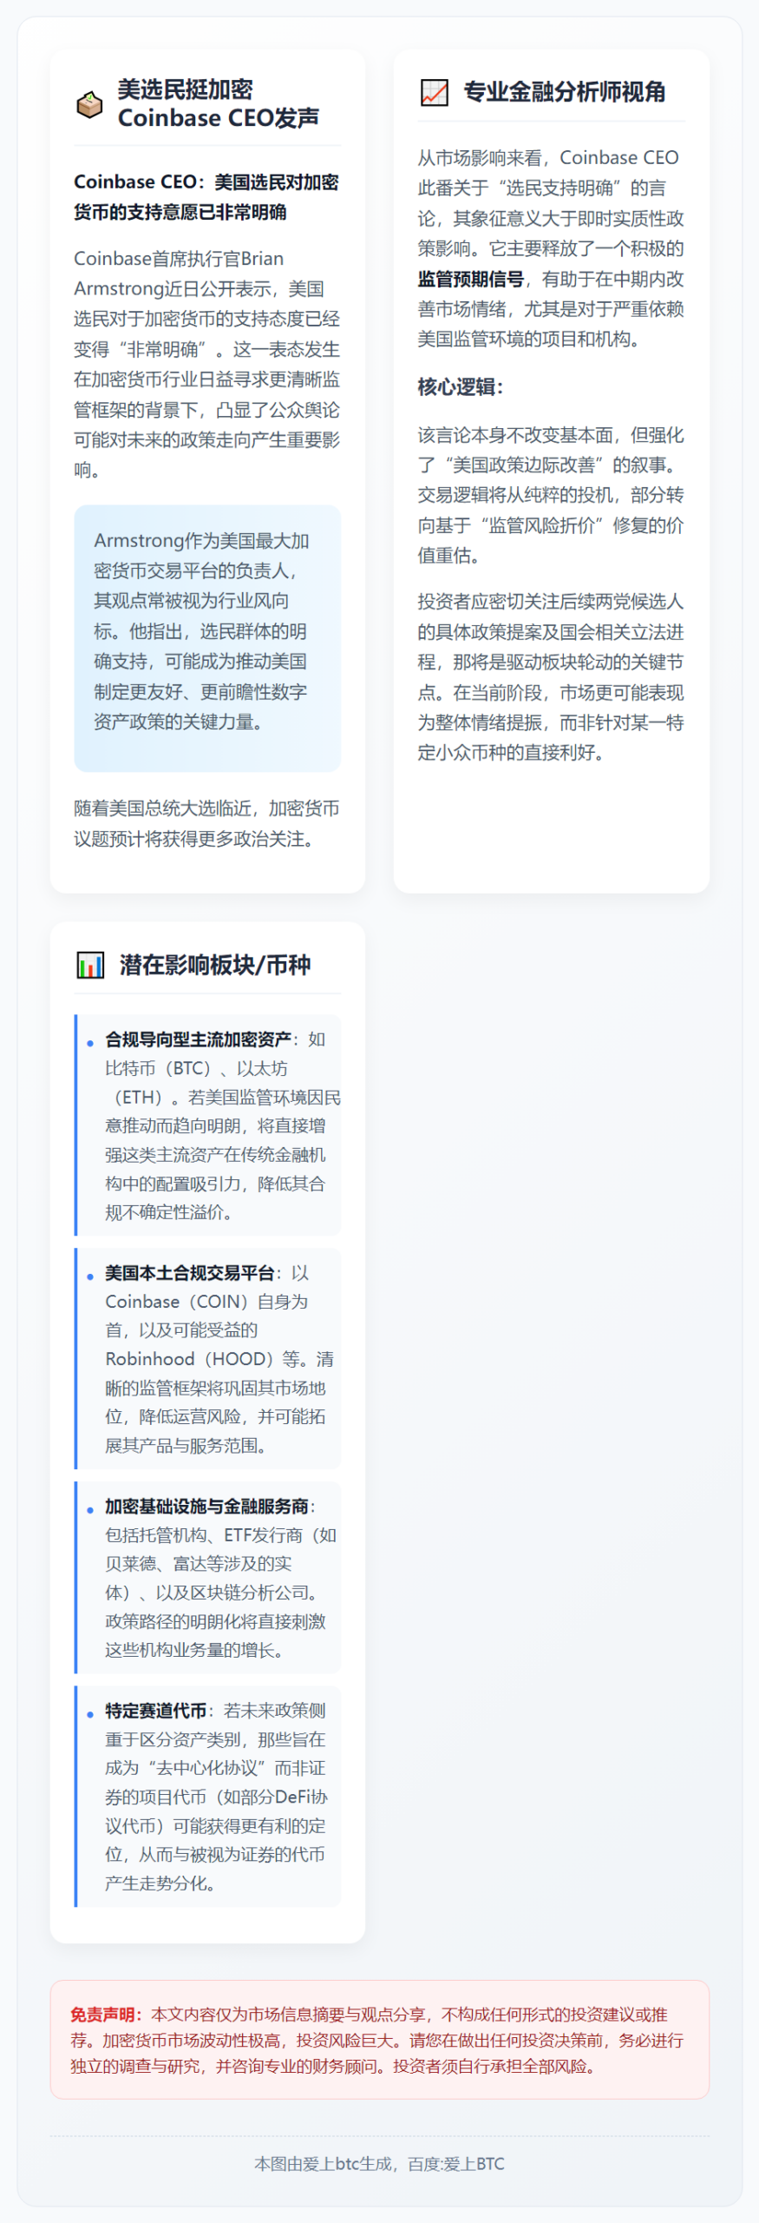759x2223 pixels.
Task: Select heading 专业金融分析师视角
Action: (x=564, y=92)
